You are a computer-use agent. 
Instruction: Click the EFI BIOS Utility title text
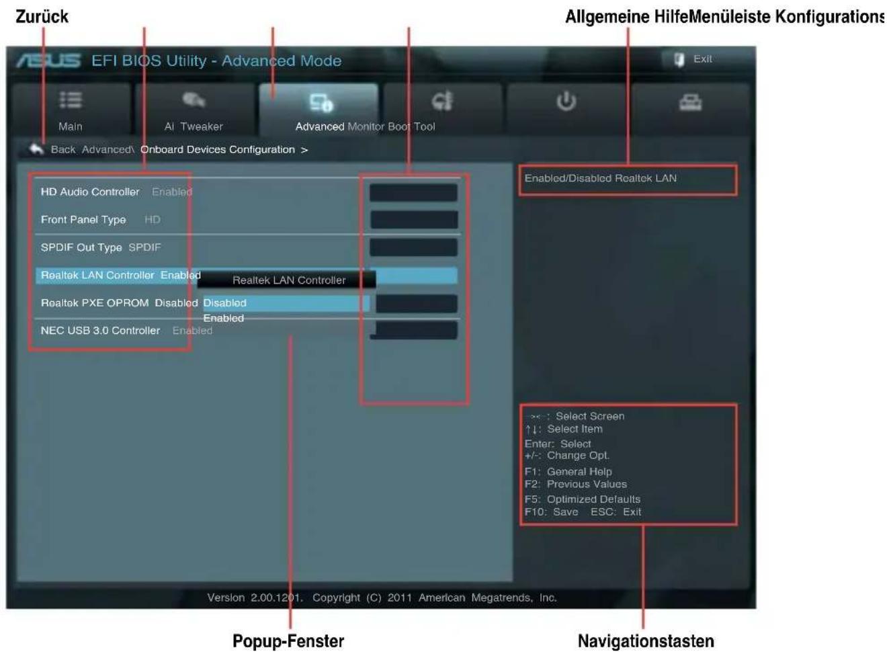point(216,60)
